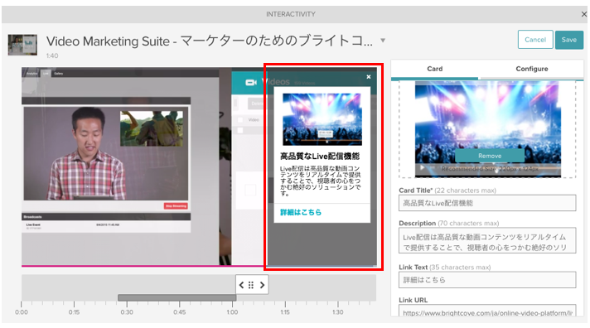The width and height of the screenshot is (590, 328).
Task: Move the card later with the right chevron
Action: (x=262, y=285)
